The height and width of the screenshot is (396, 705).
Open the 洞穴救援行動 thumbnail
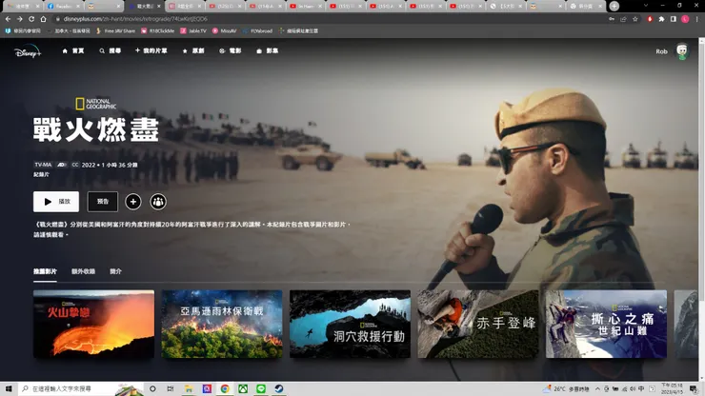click(350, 324)
